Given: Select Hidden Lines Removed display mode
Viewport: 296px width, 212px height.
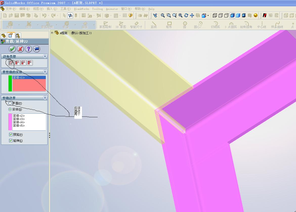Looking at the screenshot, I should click(226, 15).
